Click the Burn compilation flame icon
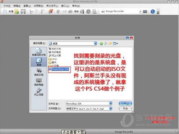This screenshot has height=134, width=179. click(59, 11)
